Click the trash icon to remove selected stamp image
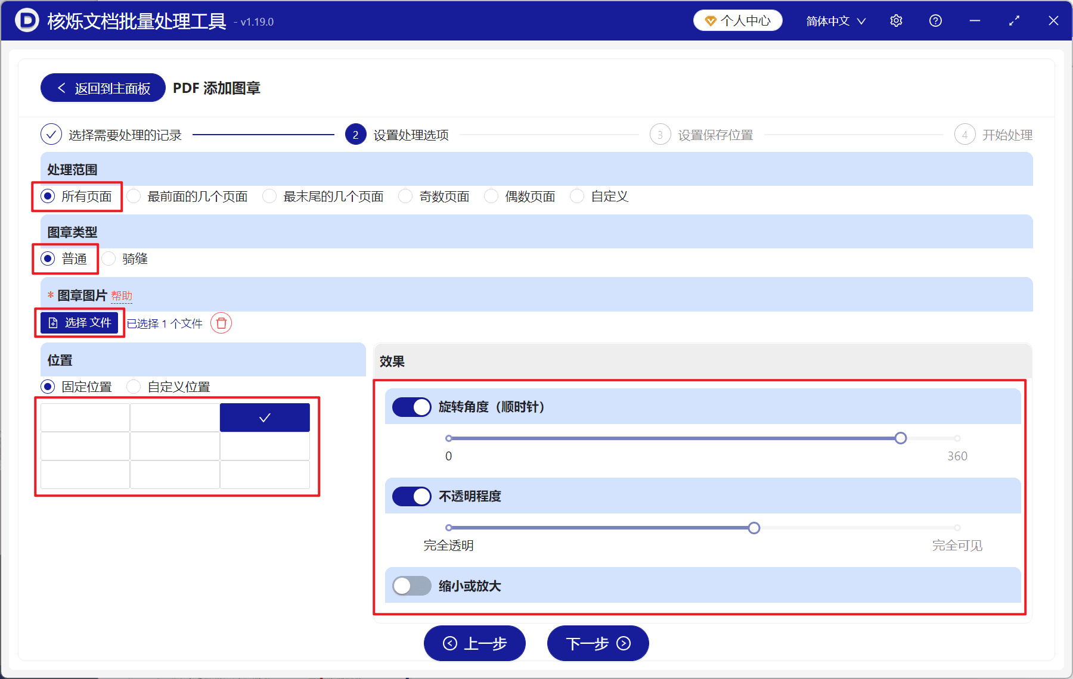 click(221, 323)
